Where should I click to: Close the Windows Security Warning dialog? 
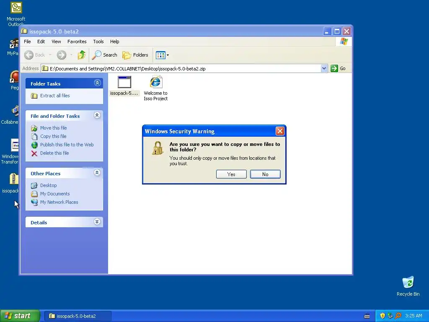(279, 131)
